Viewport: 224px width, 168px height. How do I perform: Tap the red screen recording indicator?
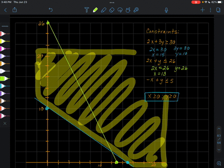pyautogui.click(x=196, y=2)
